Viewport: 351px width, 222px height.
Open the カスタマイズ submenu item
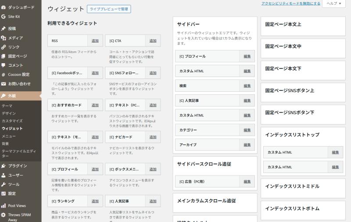point(12,121)
